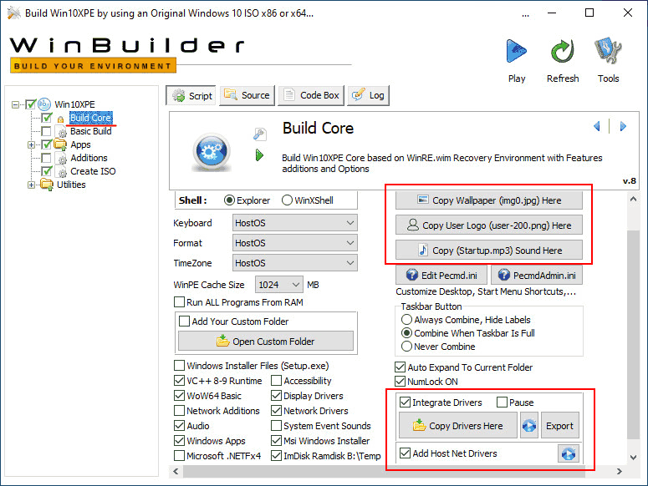Click the WinBuilder title bar app icon
Screen dimensions: 648x486
[x=13, y=13]
